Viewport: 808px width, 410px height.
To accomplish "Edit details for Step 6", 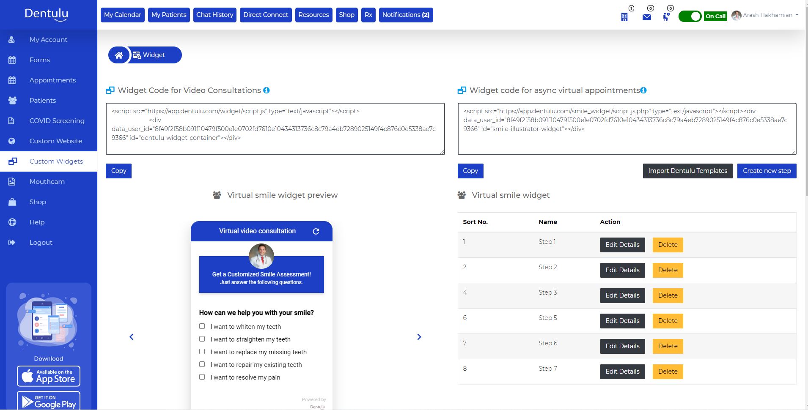I will pos(623,346).
